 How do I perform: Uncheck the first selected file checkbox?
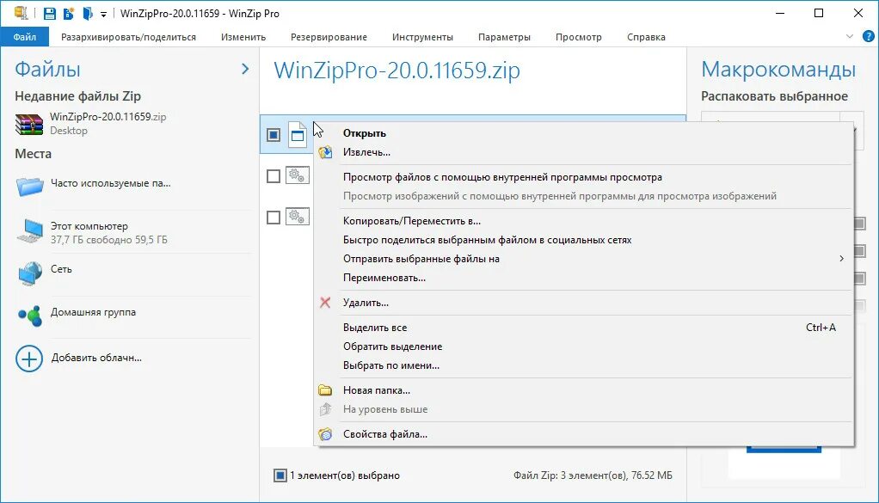tap(273, 135)
